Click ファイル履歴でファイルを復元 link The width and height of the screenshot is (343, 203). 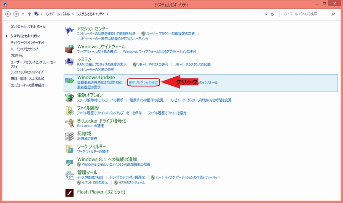pyautogui.click(x=167, y=113)
